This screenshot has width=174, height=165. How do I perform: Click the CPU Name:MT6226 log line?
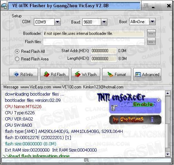pyautogui.click(x=23, y=107)
